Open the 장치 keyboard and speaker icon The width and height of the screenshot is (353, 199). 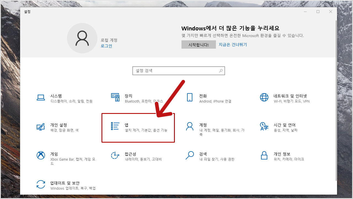115,97
